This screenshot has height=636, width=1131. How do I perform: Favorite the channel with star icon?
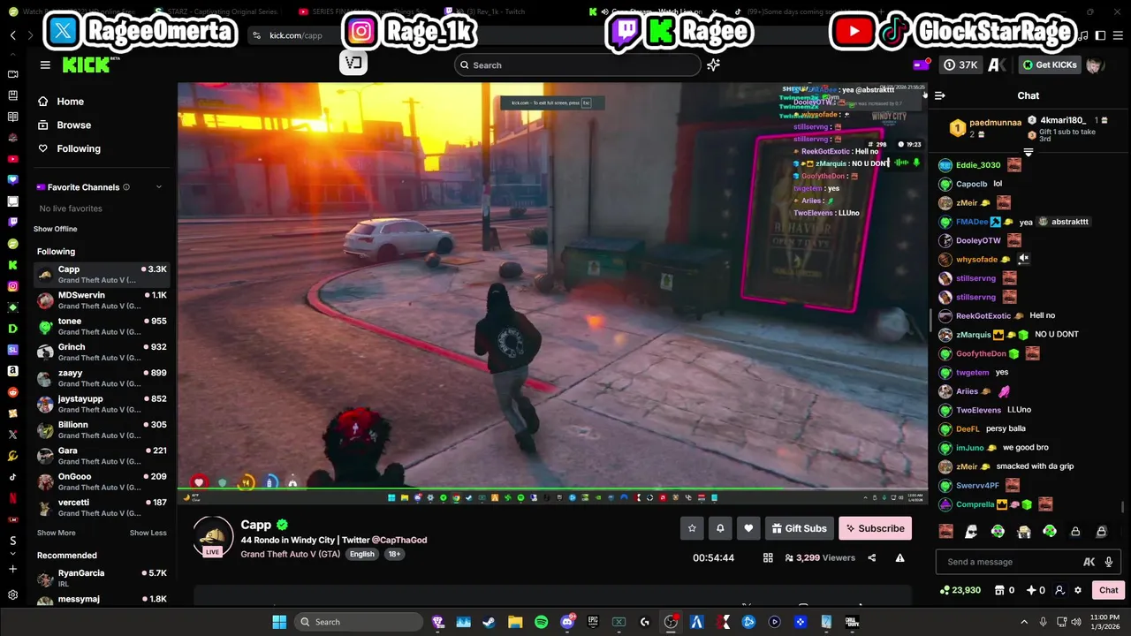[692, 528]
